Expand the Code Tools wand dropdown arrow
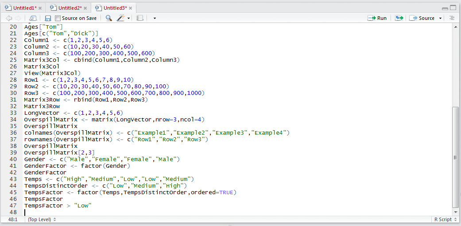 pos(129,19)
